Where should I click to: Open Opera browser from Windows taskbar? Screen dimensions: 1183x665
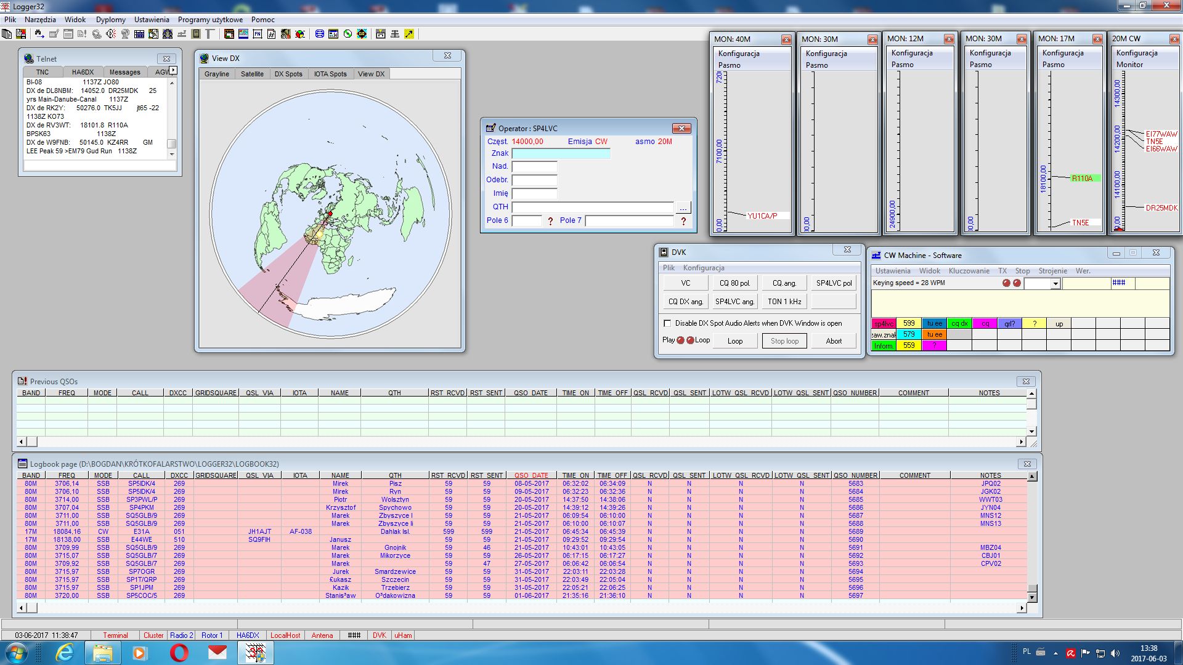tap(179, 653)
